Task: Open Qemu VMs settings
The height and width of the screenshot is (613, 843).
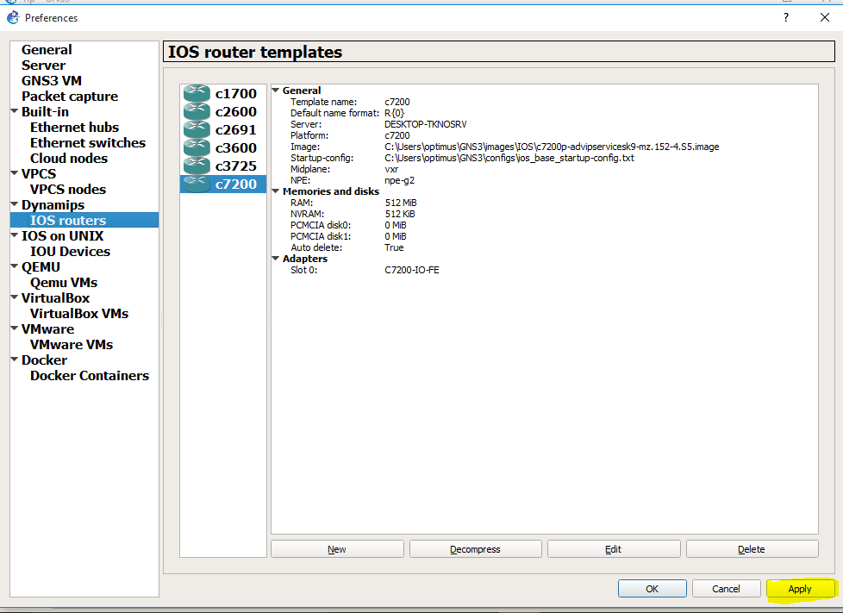Action: click(64, 283)
